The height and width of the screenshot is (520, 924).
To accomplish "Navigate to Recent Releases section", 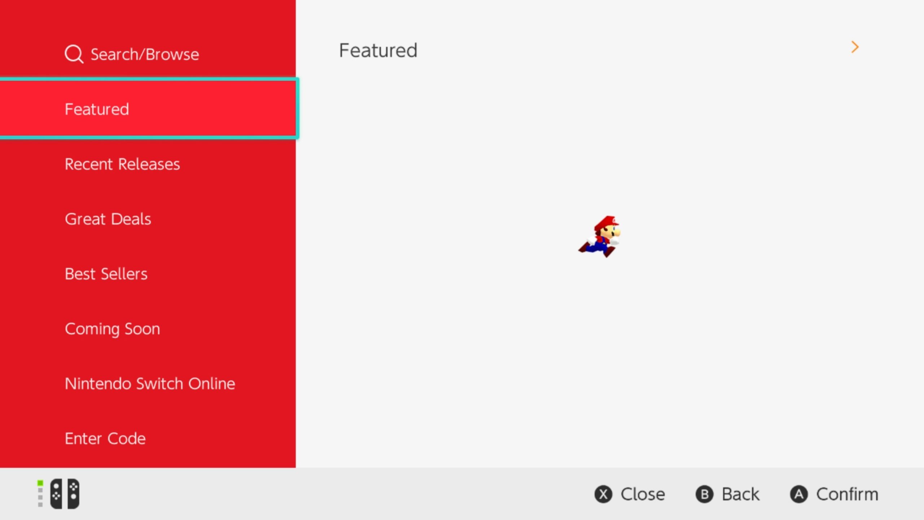I will click(x=122, y=164).
